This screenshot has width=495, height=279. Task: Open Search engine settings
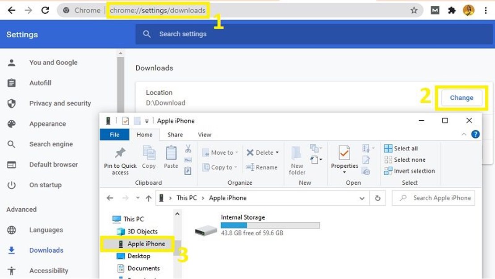coord(51,144)
